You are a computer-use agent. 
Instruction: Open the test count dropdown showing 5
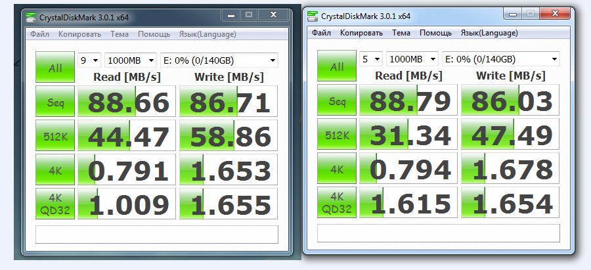tap(371, 59)
